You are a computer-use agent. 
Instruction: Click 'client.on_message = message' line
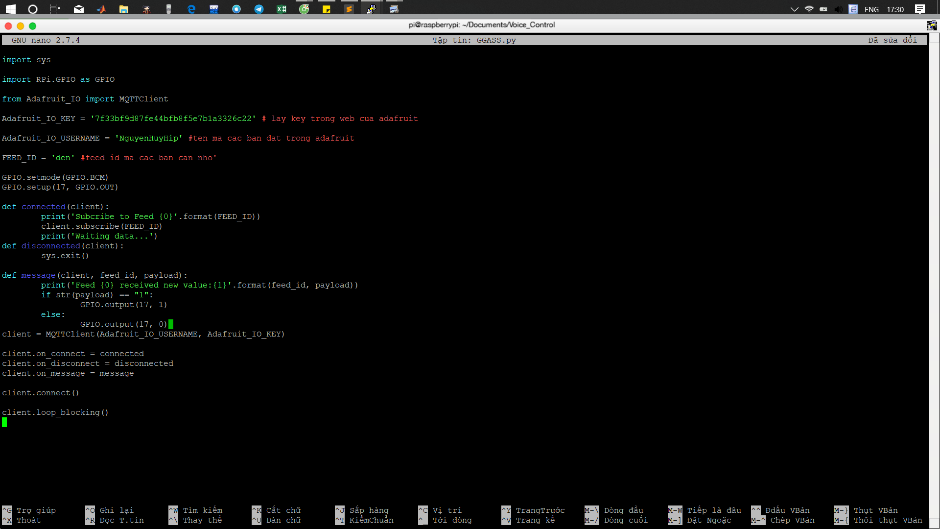click(68, 373)
